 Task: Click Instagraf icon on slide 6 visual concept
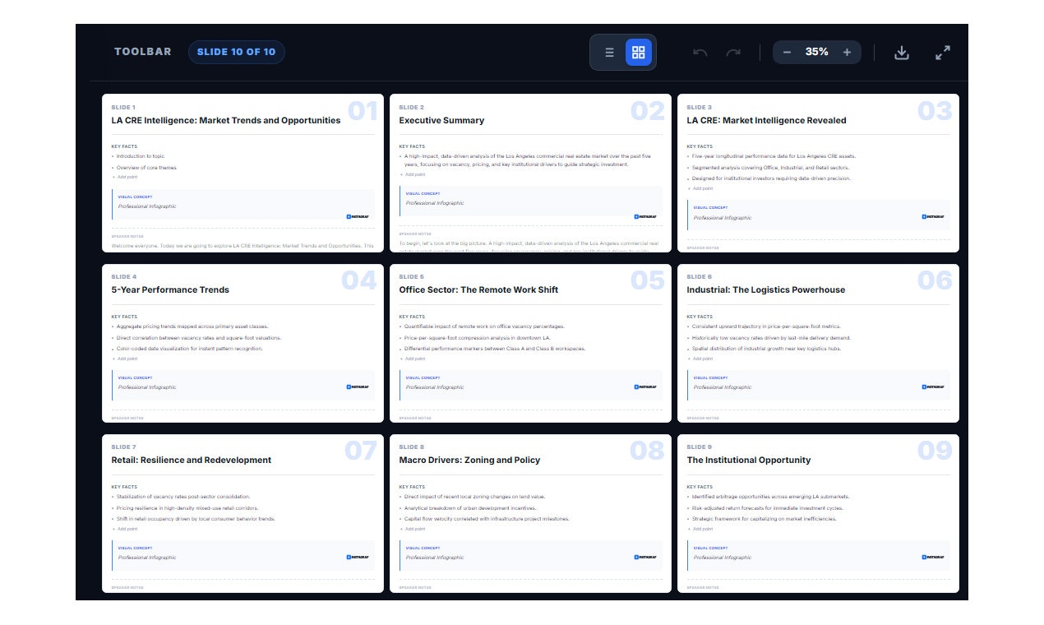point(933,387)
